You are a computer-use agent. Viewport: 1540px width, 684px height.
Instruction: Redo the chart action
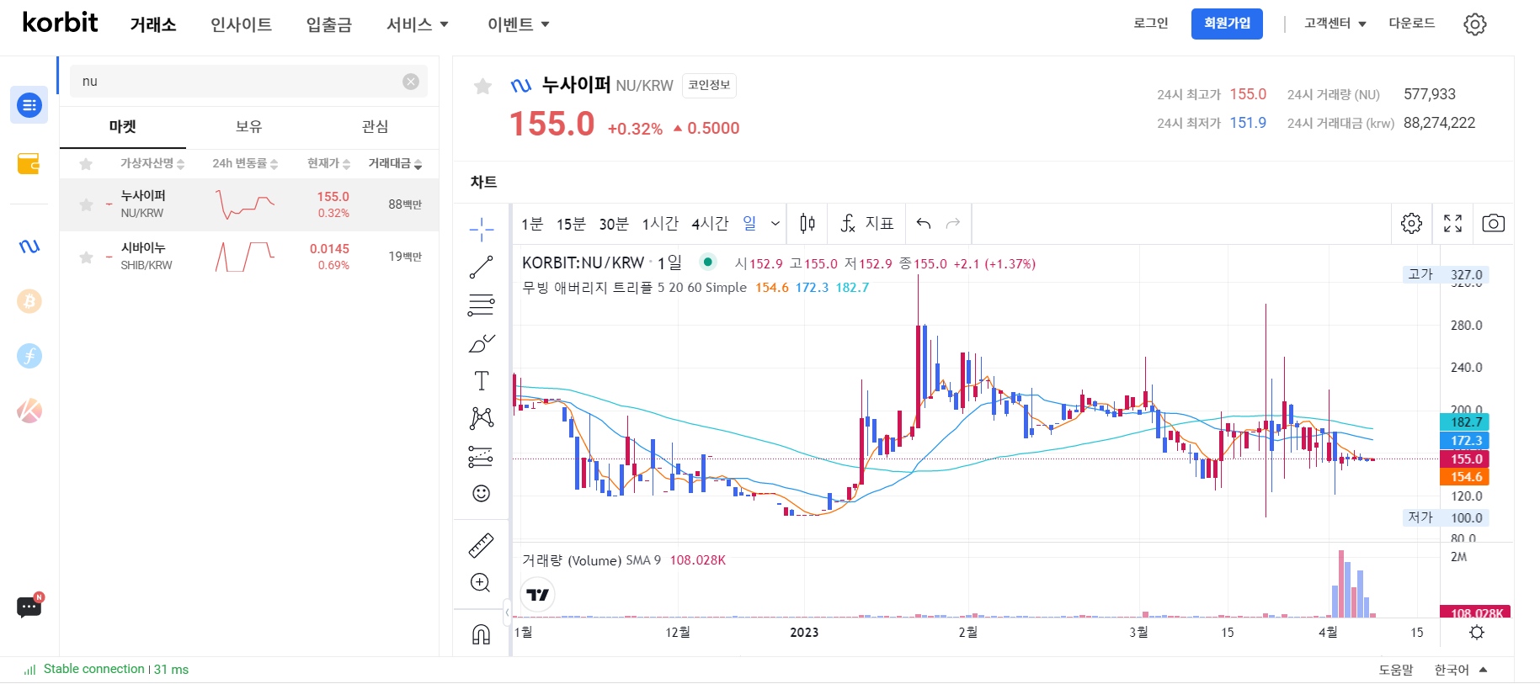(953, 223)
